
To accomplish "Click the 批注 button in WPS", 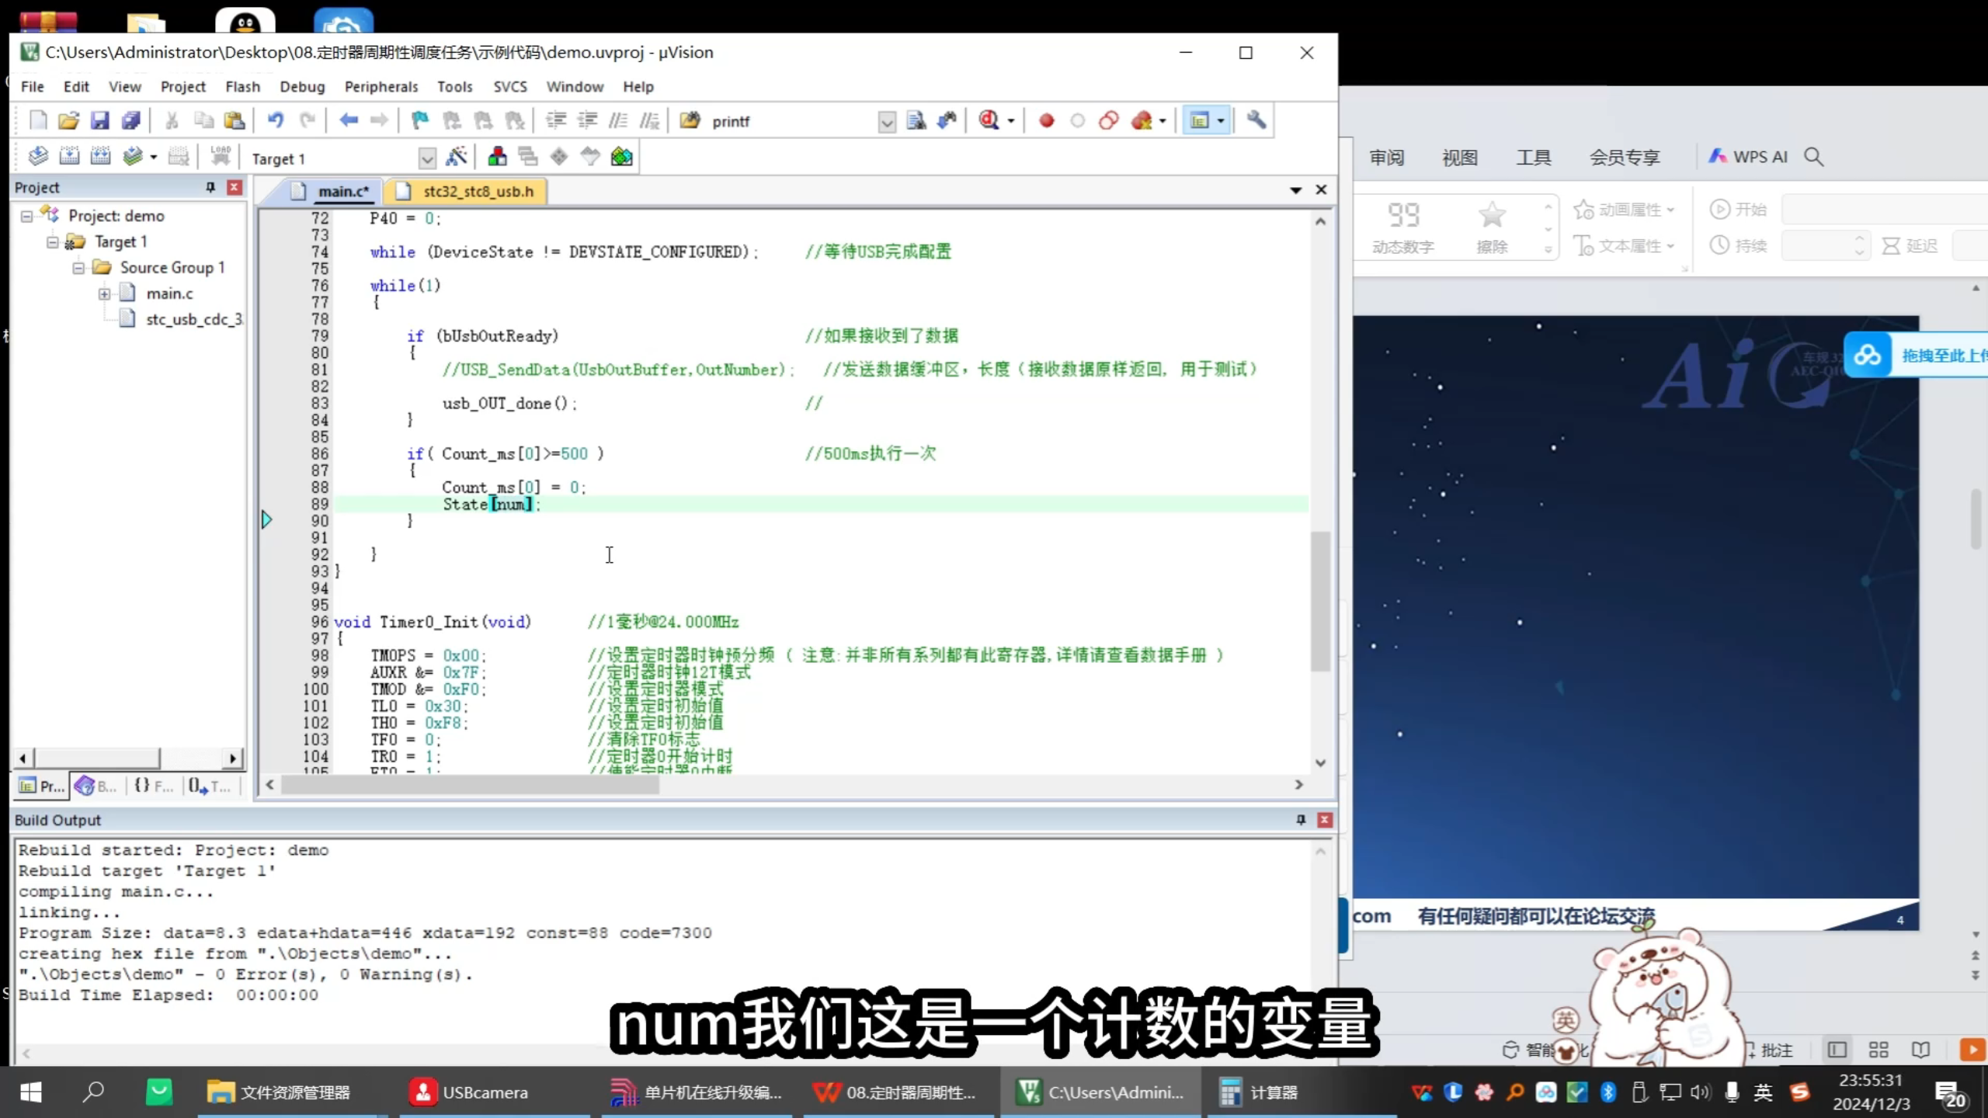I will tap(1773, 1050).
